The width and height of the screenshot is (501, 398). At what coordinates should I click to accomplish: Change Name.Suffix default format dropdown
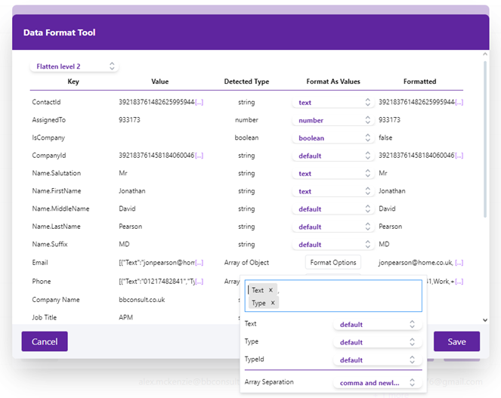tap(332, 245)
